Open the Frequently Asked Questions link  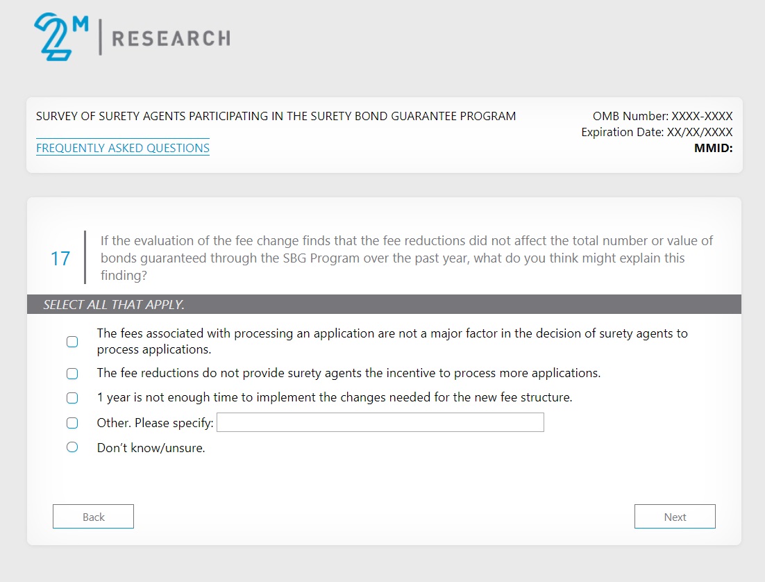(123, 148)
